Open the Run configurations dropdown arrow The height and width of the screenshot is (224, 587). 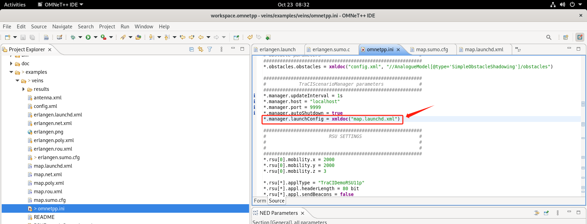click(96, 37)
